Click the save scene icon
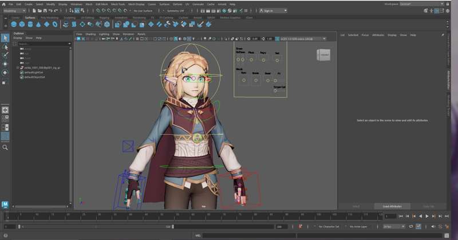This screenshot has height=240, width=458. pos(45,11)
